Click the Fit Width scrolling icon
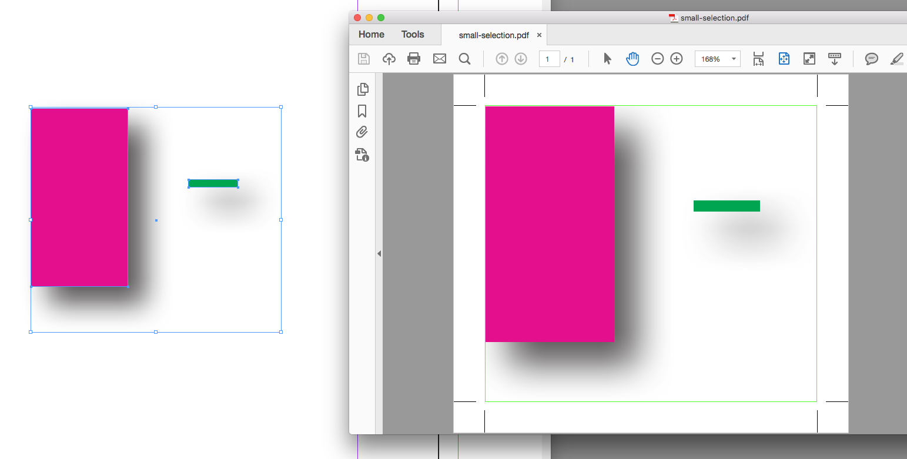Screen dimensions: 907x459 click(x=758, y=59)
